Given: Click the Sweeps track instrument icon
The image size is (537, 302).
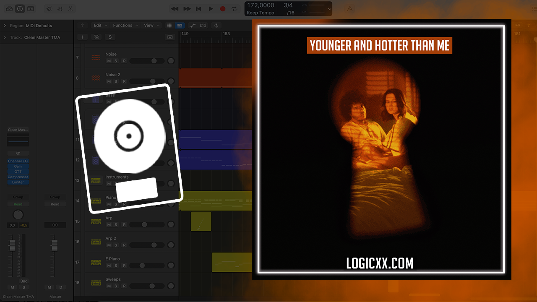Looking at the screenshot, I should (96, 283).
